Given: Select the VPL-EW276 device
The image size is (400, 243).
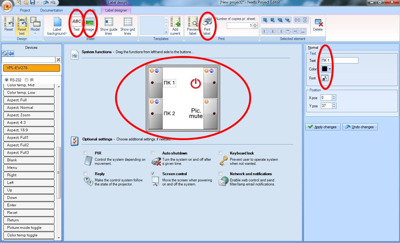Looking at the screenshot, I should click(31, 68).
